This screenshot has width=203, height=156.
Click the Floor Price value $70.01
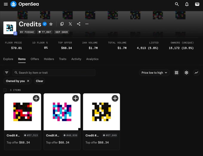click(16, 48)
